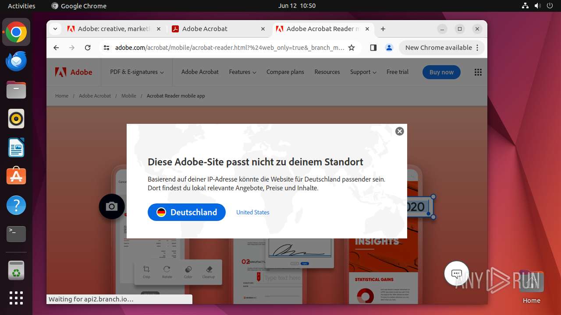Stay on the United States site
Viewport: 561px width, 315px height.
coord(253,212)
